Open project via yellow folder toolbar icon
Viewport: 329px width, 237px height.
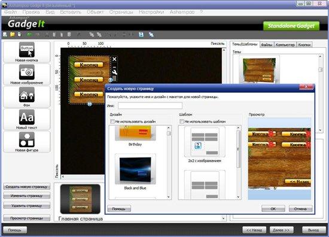(12, 35)
